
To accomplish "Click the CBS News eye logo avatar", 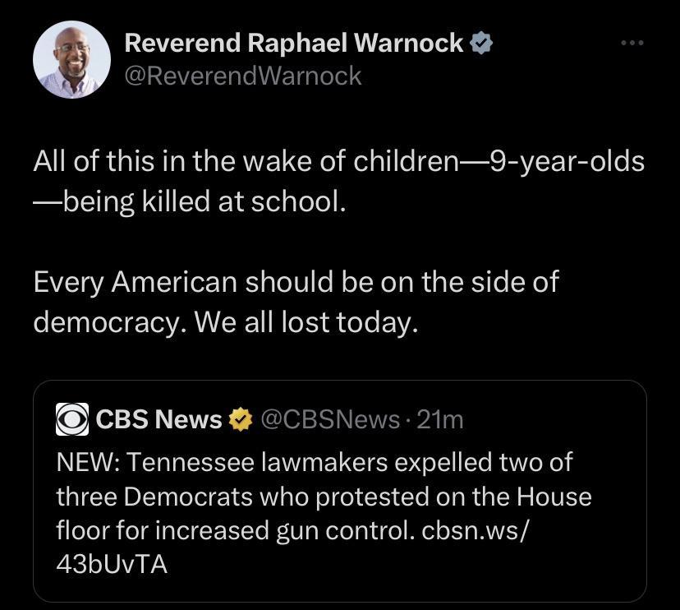I will 71,419.
